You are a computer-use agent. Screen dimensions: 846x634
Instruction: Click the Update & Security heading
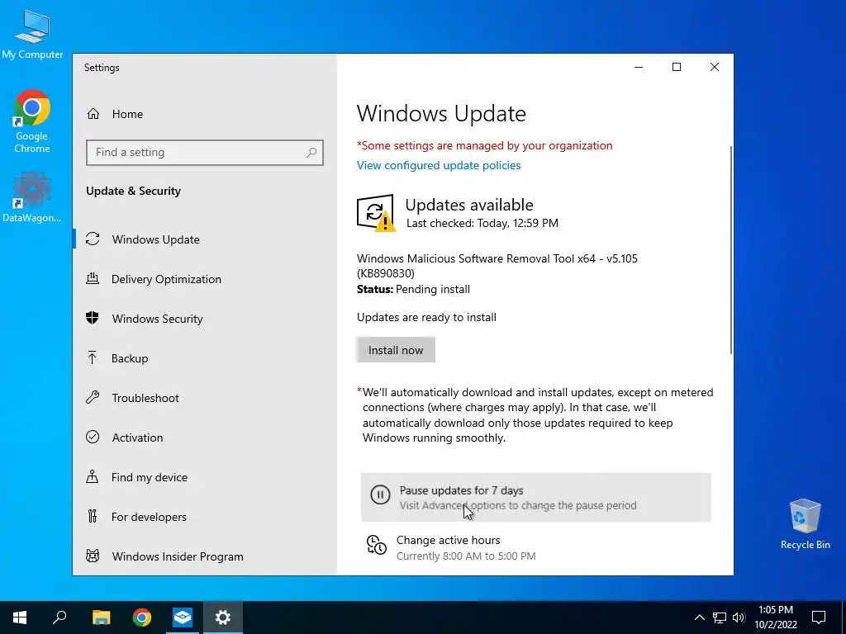133,191
